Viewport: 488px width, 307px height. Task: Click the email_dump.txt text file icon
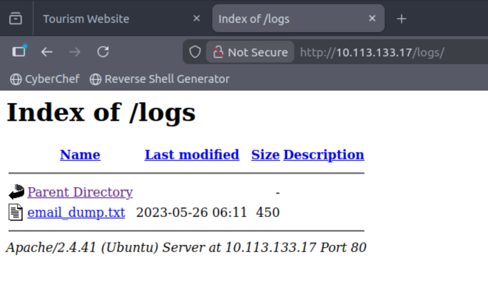pyautogui.click(x=16, y=212)
